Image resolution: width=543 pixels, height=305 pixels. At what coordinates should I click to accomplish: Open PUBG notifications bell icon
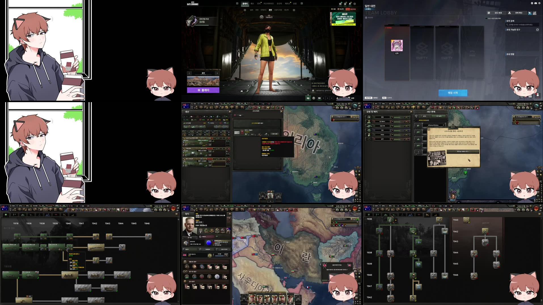click(350, 4)
